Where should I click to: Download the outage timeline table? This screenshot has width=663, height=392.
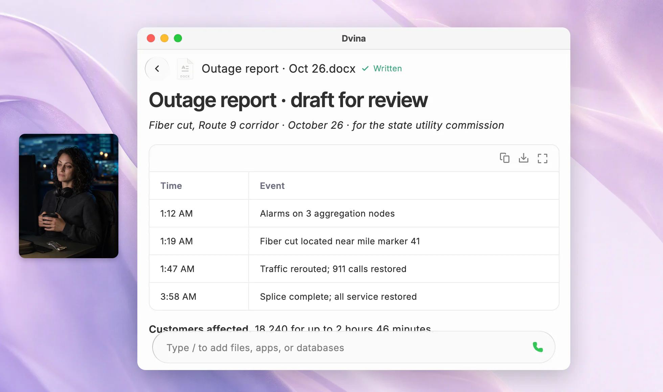[523, 158]
